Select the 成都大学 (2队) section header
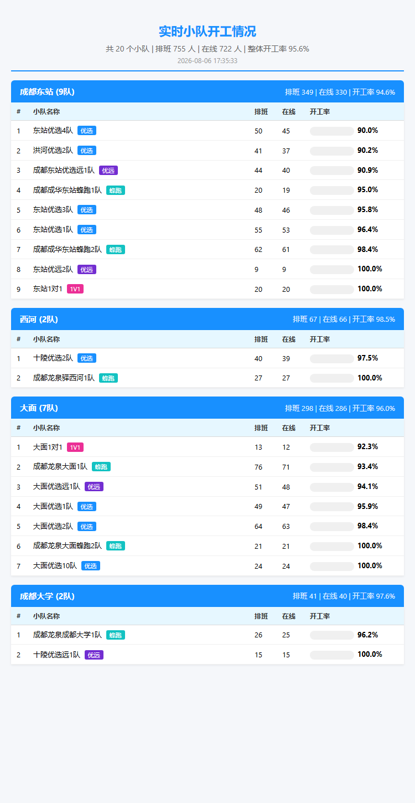415x803 pixels. (x=207, y=596)
